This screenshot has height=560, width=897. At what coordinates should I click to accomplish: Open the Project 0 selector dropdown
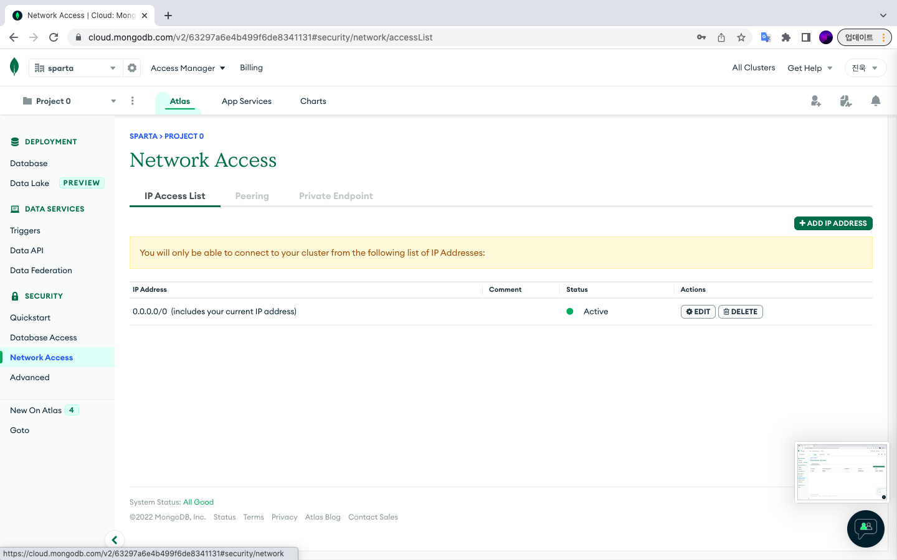69,101
